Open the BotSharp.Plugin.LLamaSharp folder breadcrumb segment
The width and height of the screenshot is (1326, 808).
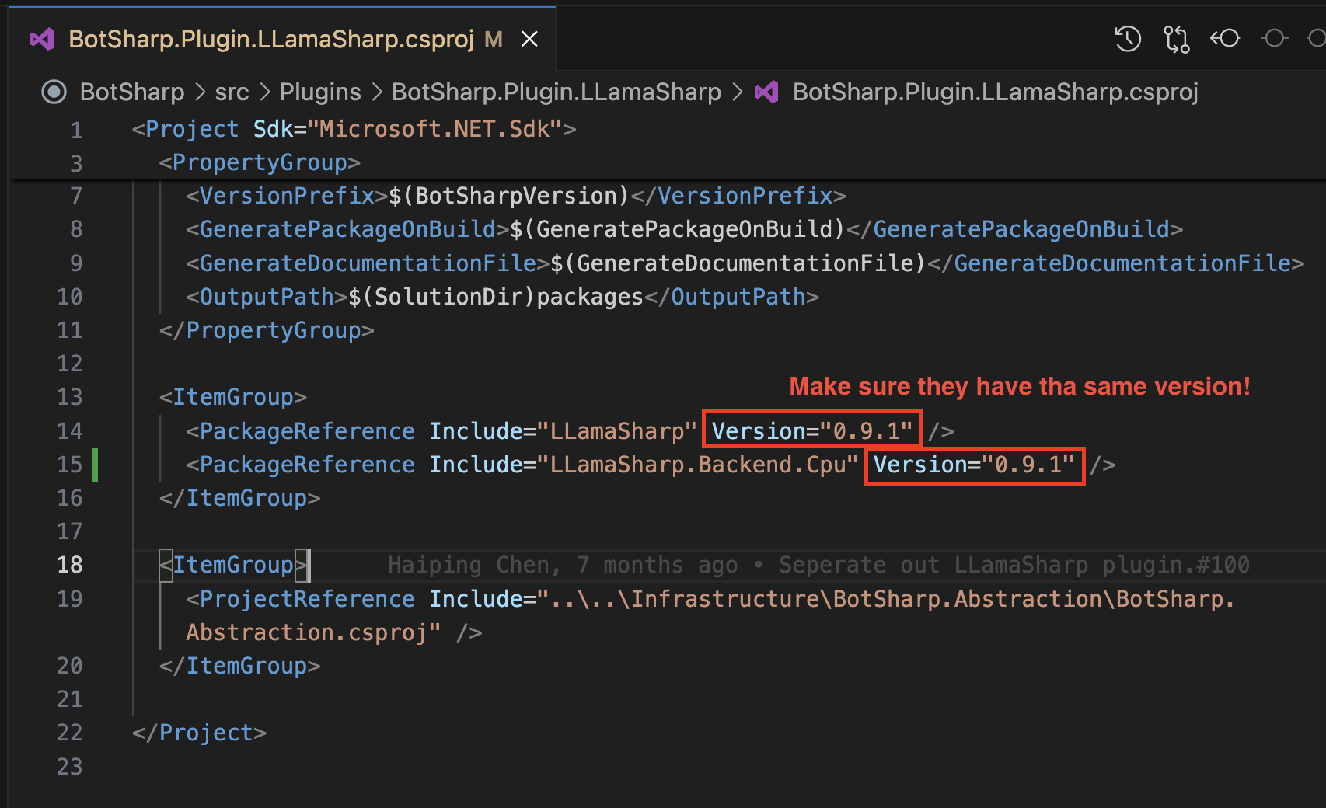click(557, 92)
